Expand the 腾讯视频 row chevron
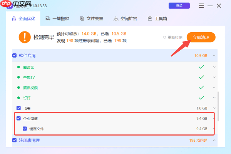 (x=214, y=88)
